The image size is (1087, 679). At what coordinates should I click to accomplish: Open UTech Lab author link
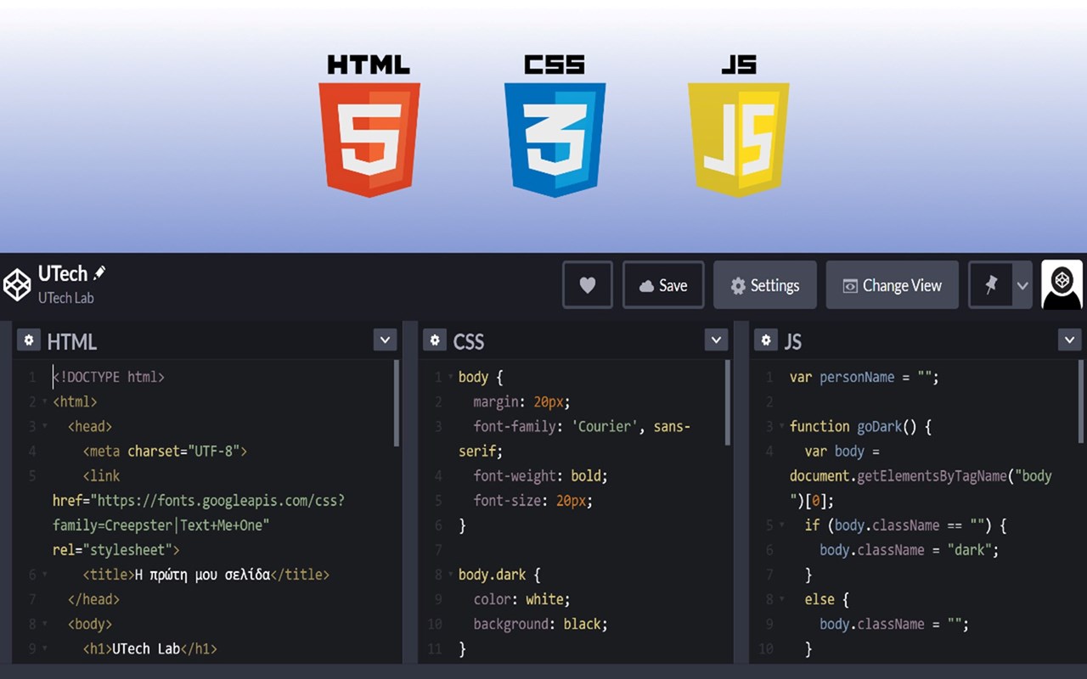(x=66, y=298)
